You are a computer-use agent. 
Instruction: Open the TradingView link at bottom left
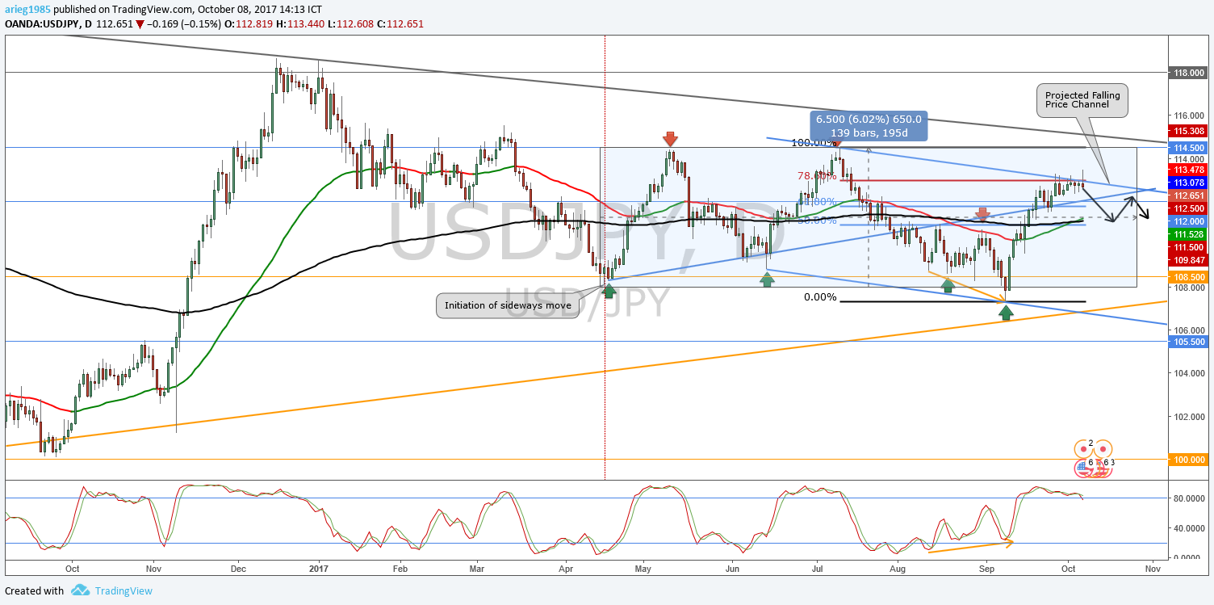(123, 590)
